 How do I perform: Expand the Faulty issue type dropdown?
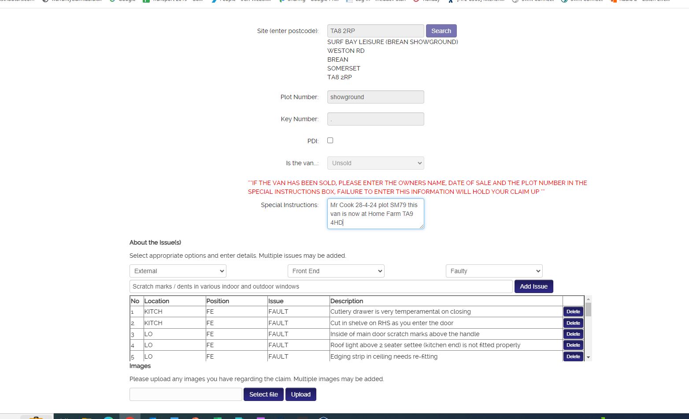pos(494,271)
